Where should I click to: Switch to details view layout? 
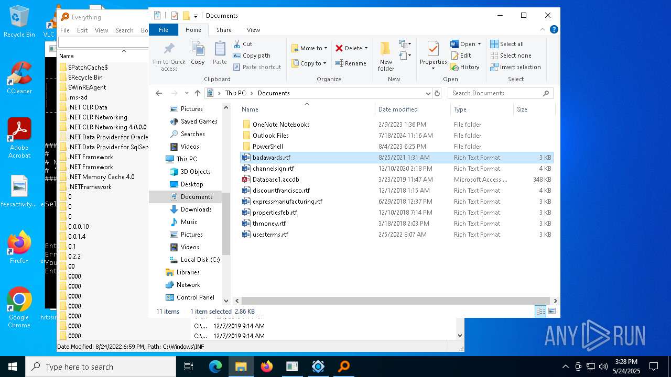[540, 311]
